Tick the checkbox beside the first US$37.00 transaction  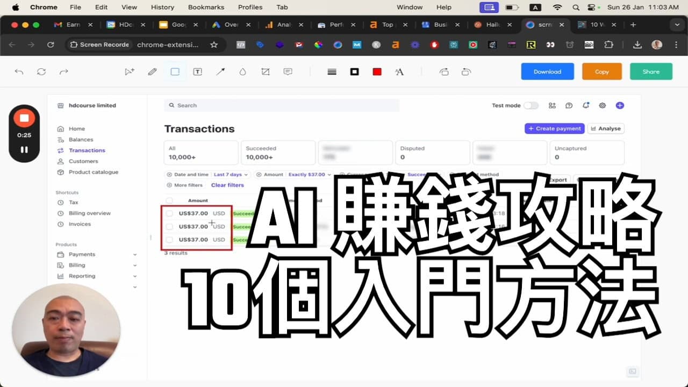pyautogui.click(x=169, y=213)
